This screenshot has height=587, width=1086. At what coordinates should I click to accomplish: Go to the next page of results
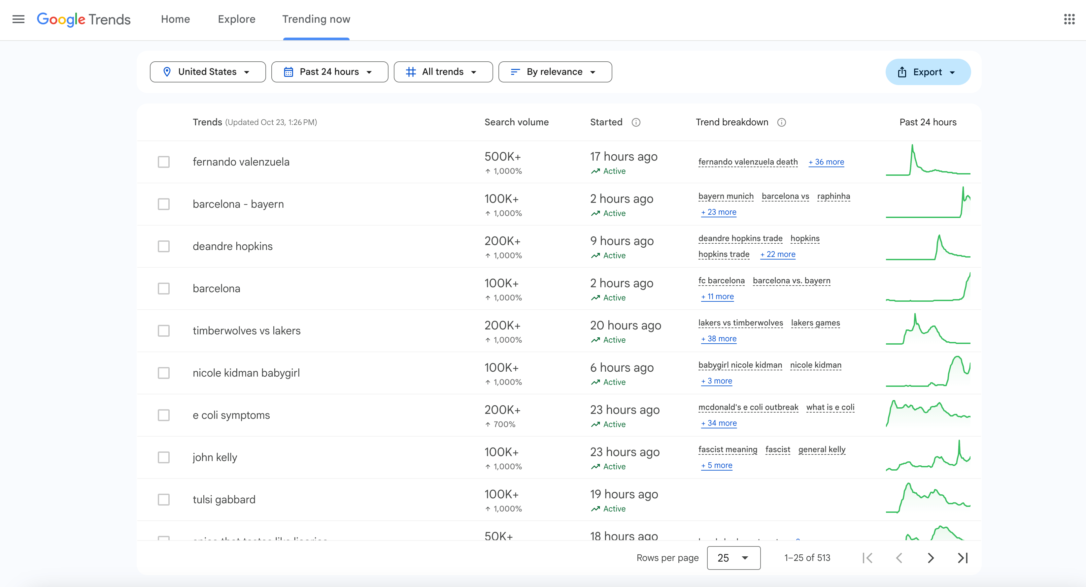[931, 558]
